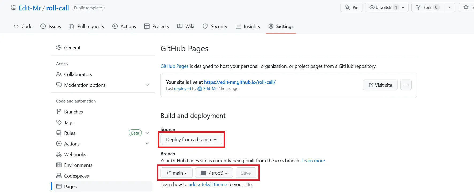
Task: Open the Pull requests tab
Action: tap(87, 26)
